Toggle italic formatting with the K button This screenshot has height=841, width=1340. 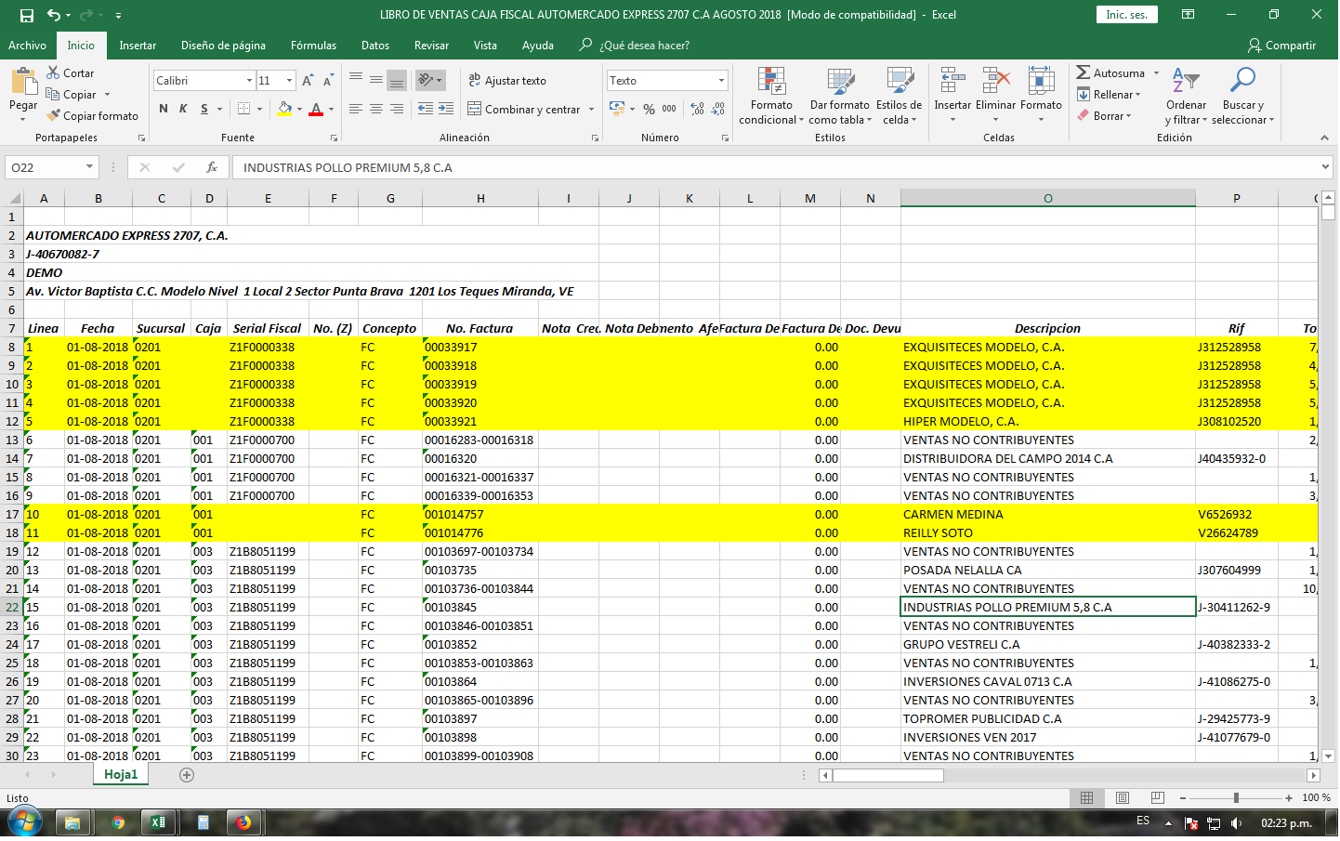tap(183, 110)
